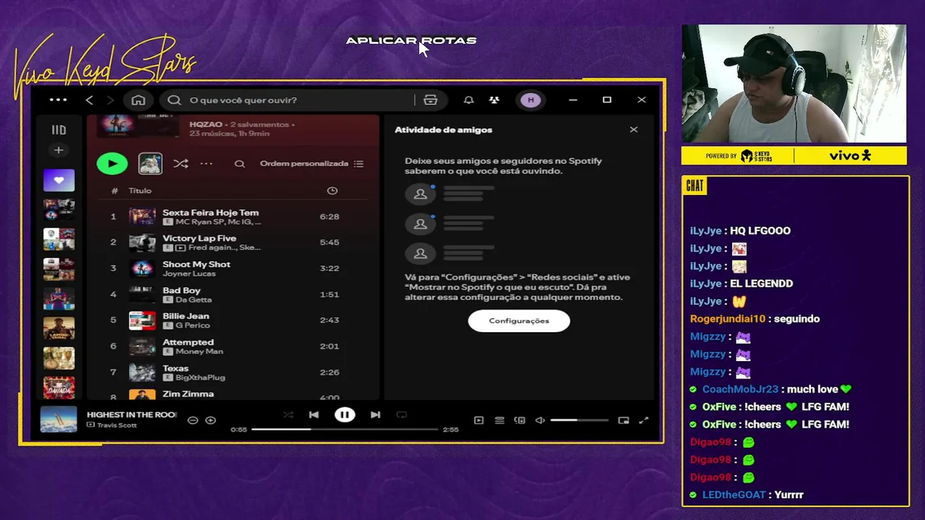The height and width of the screenshot is (520, 925).
Task: Enable shuffle for the HQZAO playlist
Action: (181, 164)
